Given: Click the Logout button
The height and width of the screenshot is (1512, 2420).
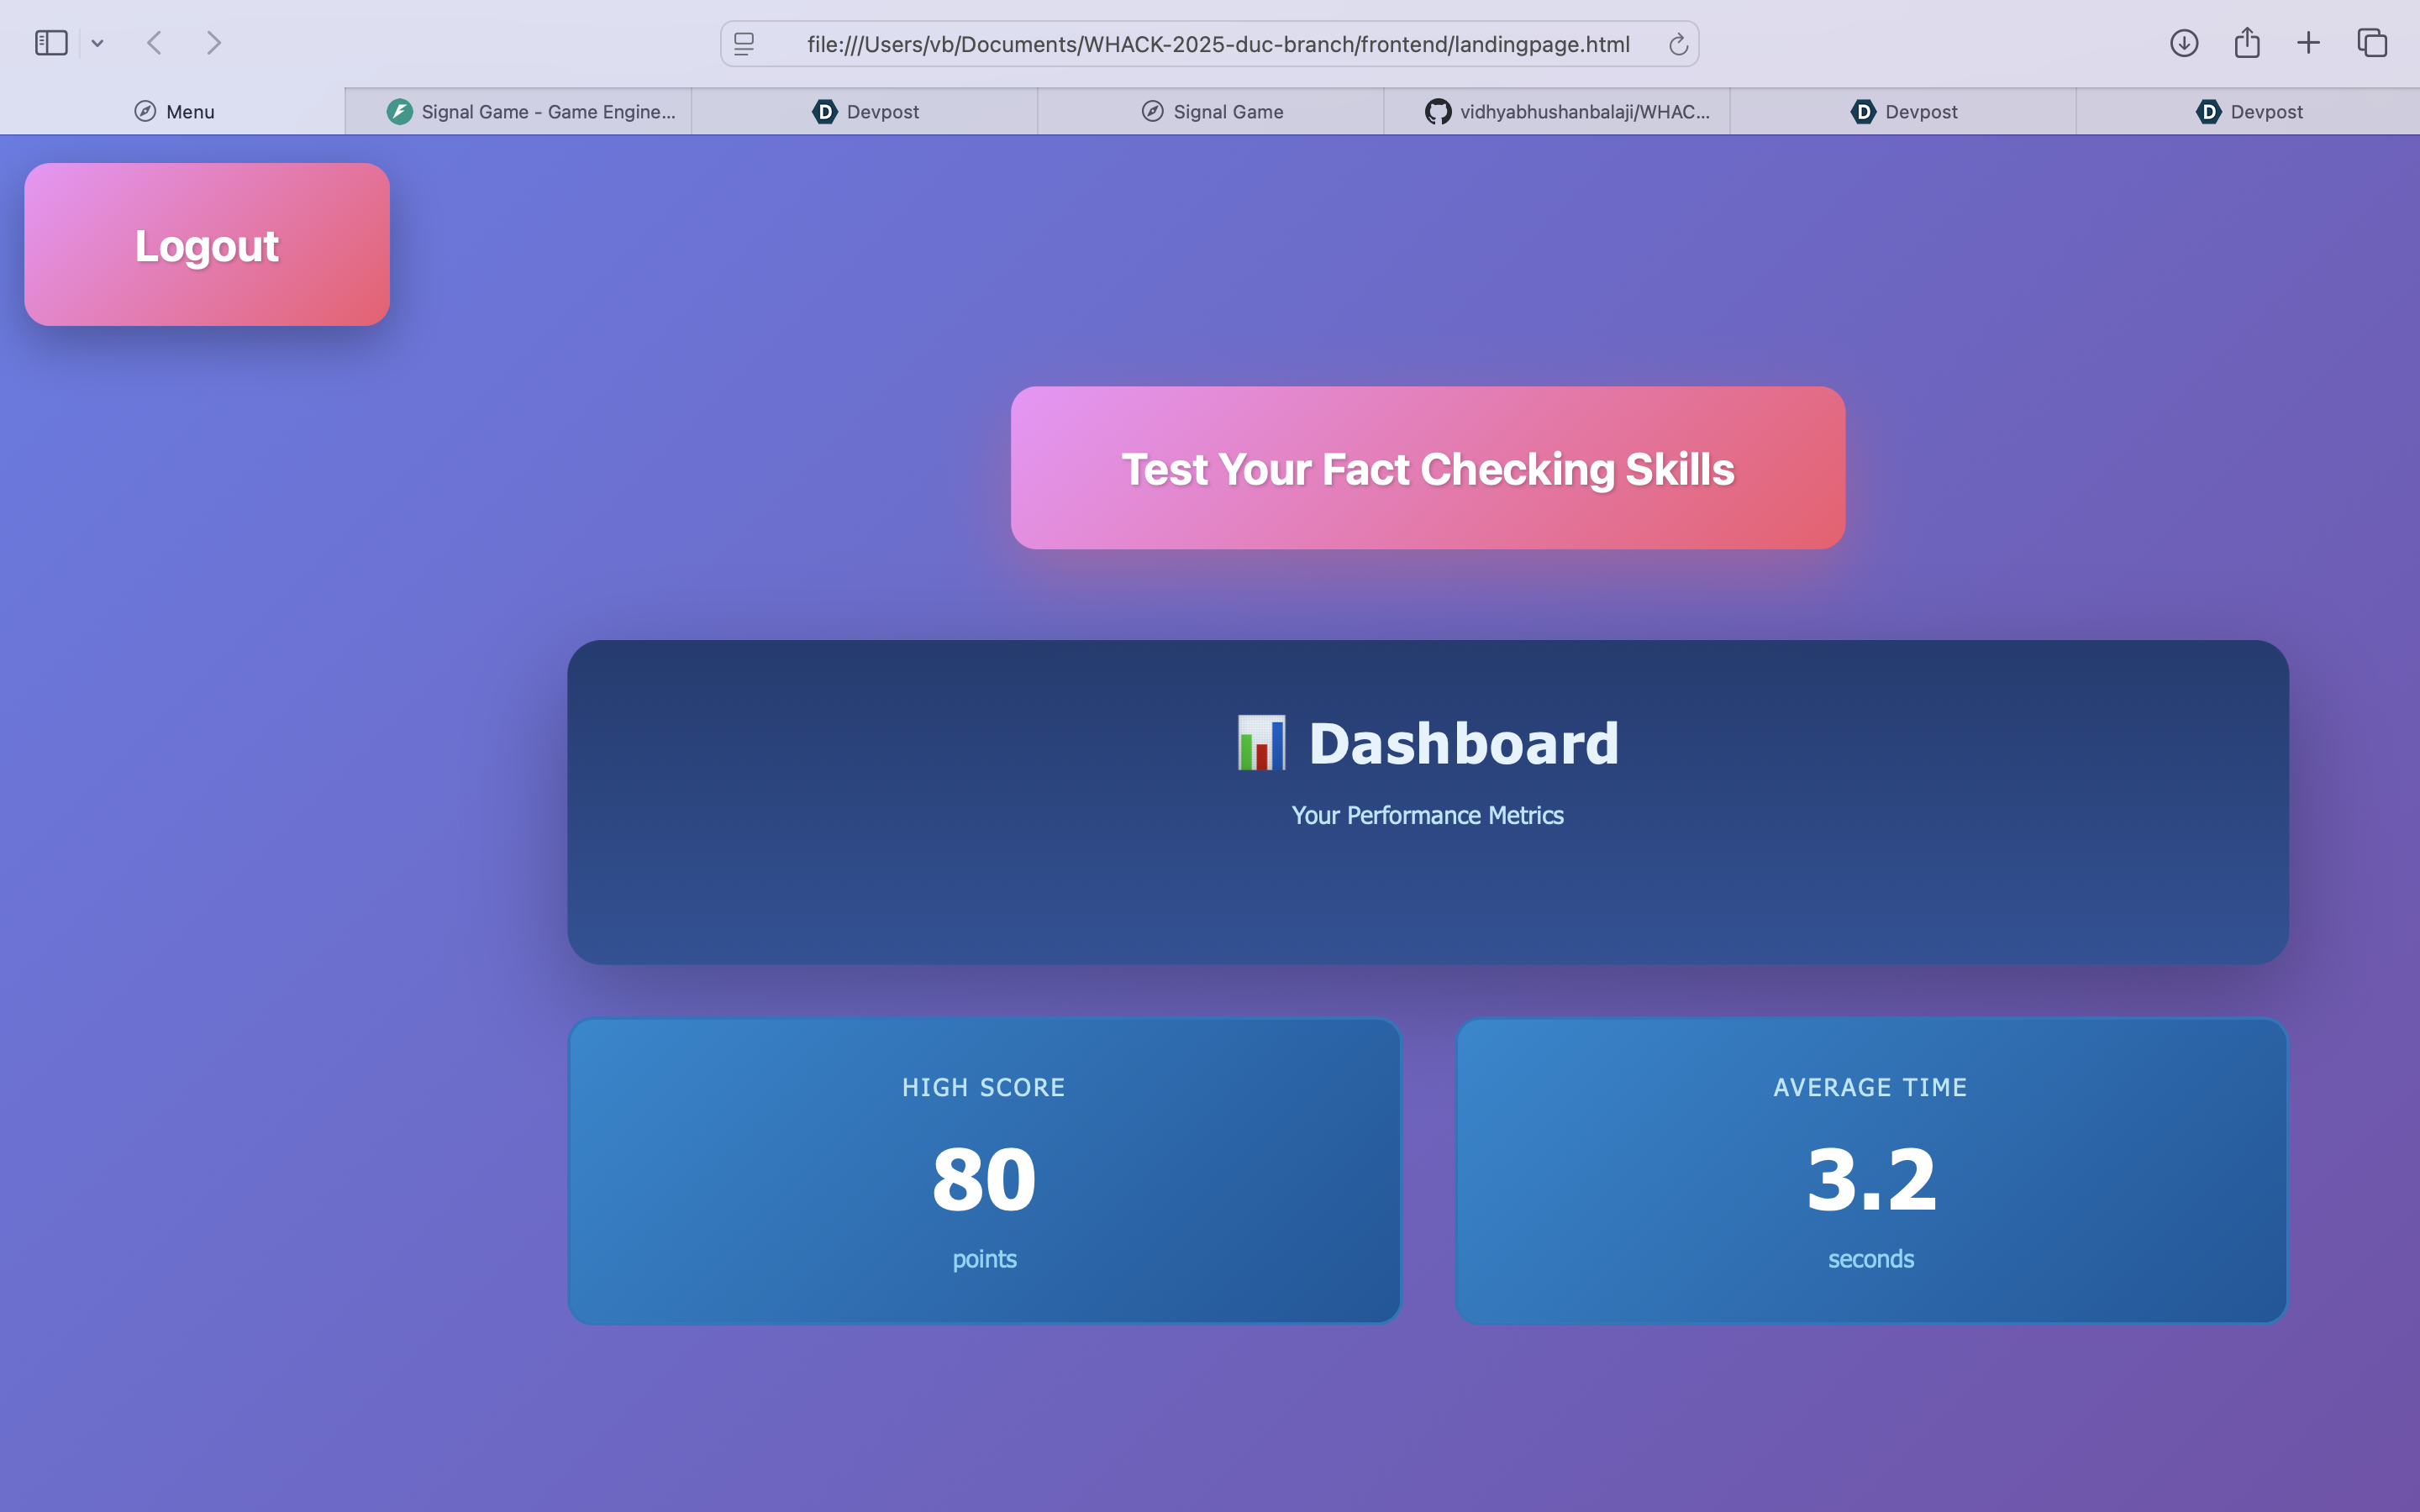Looking at the screenshot, I should (207, 245).
